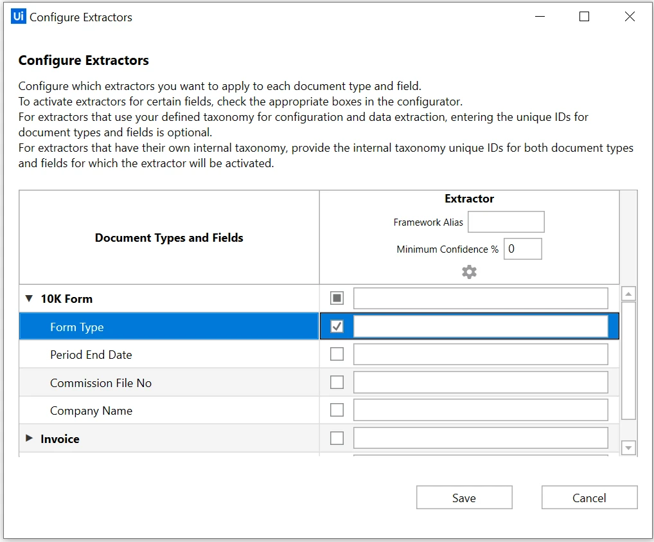Collapse the 10K Form document type

[29, 298]
